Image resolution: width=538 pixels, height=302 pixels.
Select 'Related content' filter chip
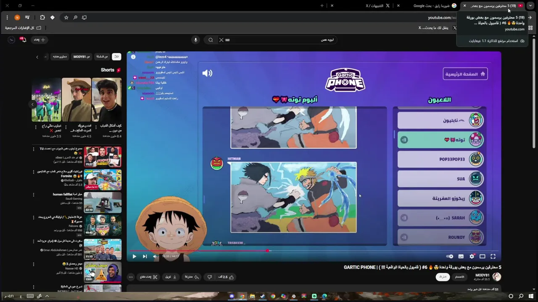coord(60,57)
